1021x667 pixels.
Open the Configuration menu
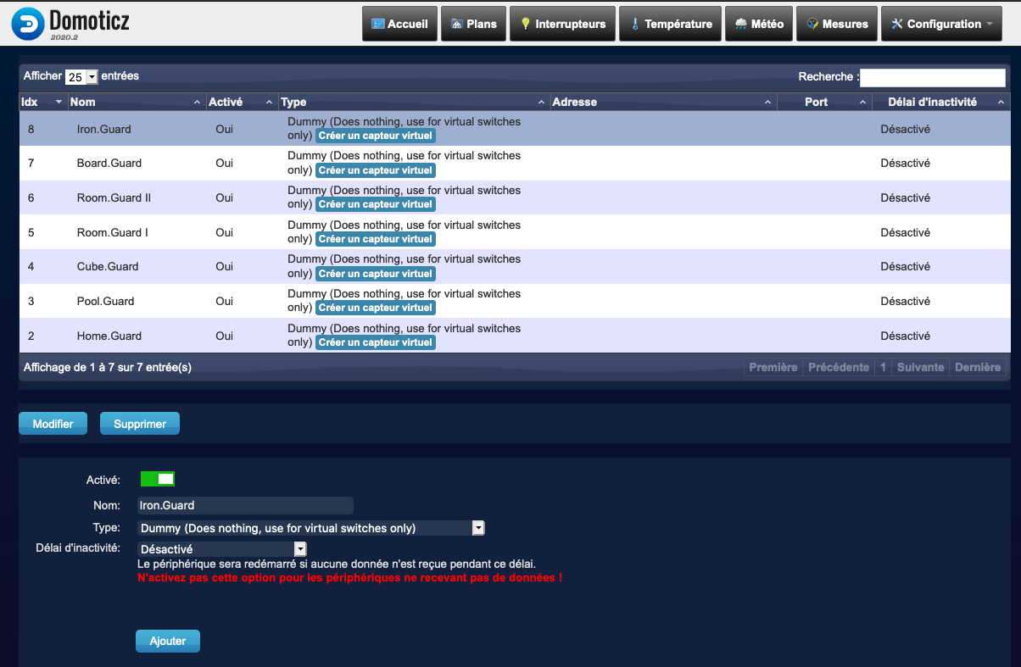(x=941, y=24)
